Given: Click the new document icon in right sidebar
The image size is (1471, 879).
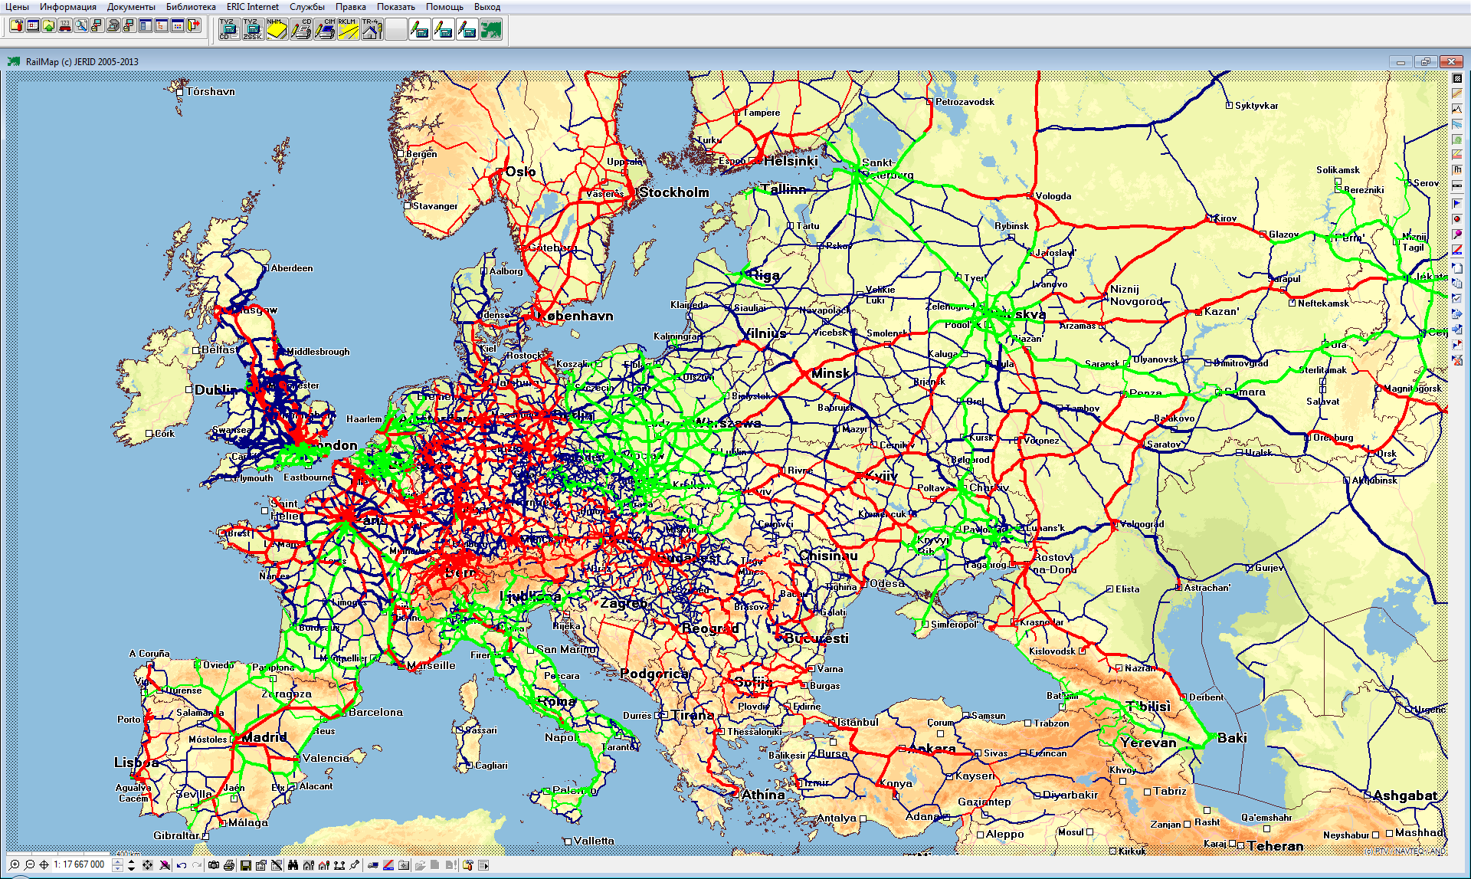Looking at the screenshot, I should [1457, 267].
